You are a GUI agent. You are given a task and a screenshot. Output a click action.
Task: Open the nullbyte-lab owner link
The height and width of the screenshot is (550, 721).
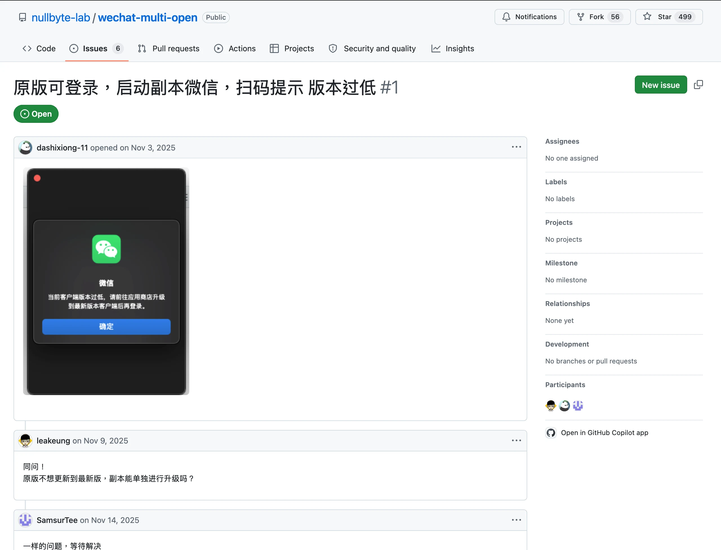pyautogui.click(x=61, y=17)
